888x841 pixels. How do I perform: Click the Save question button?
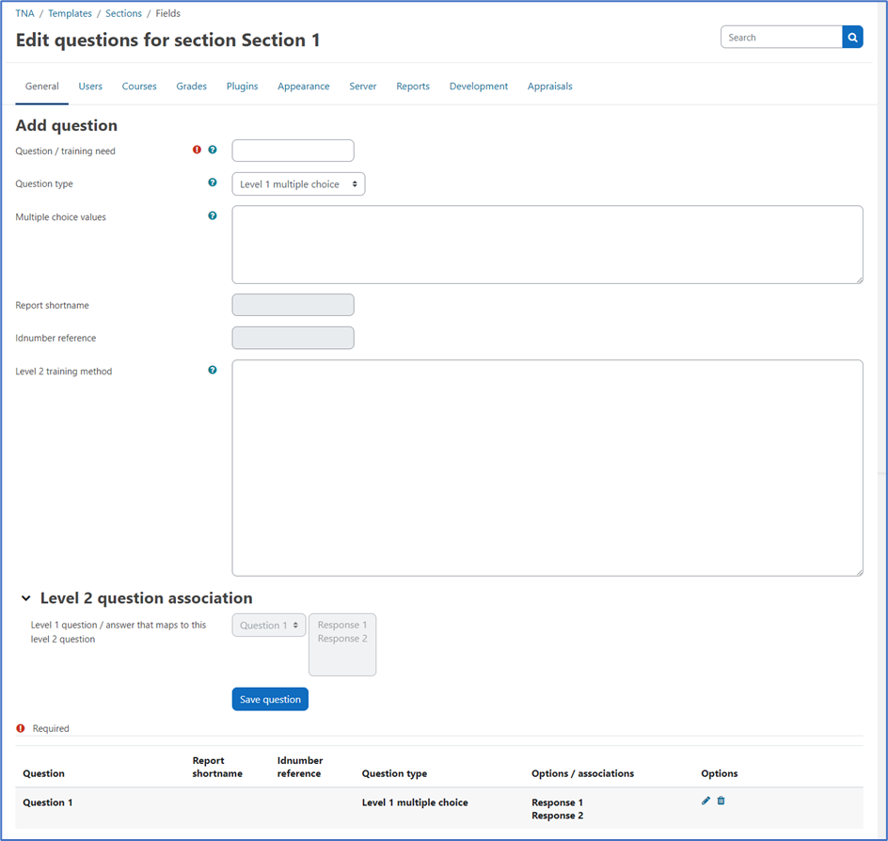click(x=270, y=699)
